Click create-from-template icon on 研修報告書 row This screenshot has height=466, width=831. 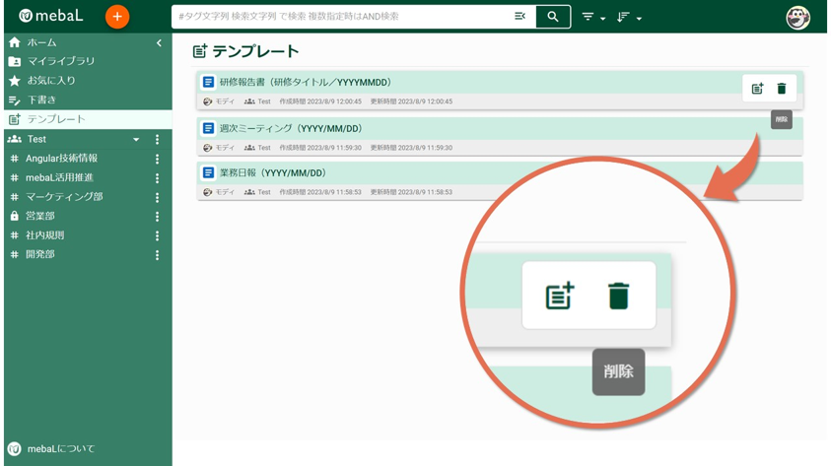(757, 89)
